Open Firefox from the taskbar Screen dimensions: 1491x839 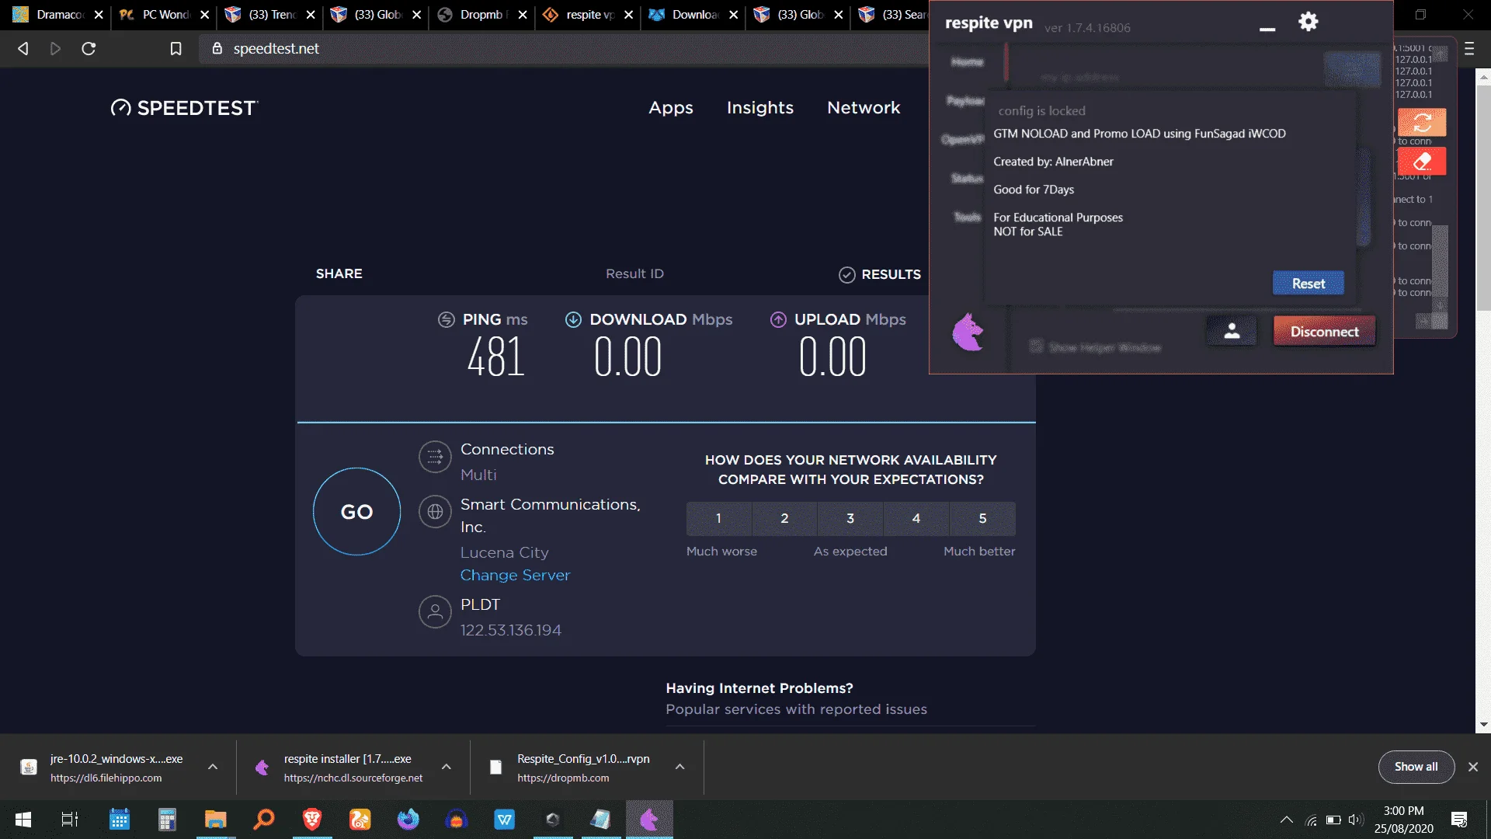(x=408, y=819)
